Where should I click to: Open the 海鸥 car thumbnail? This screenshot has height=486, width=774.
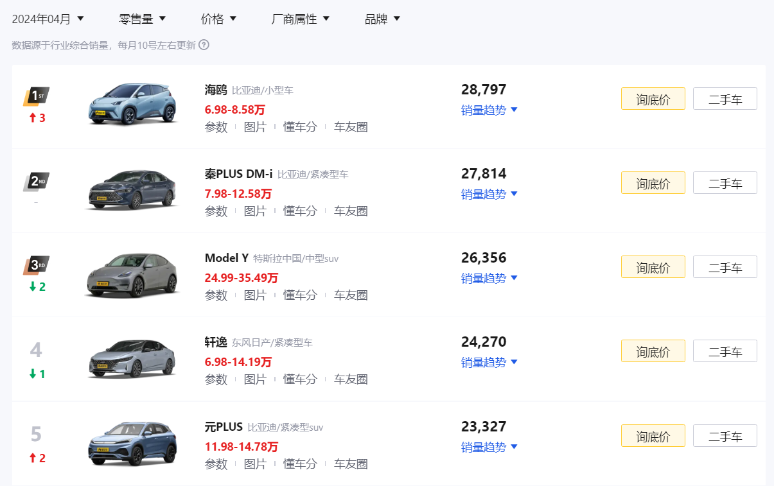[x=132, y=104]
